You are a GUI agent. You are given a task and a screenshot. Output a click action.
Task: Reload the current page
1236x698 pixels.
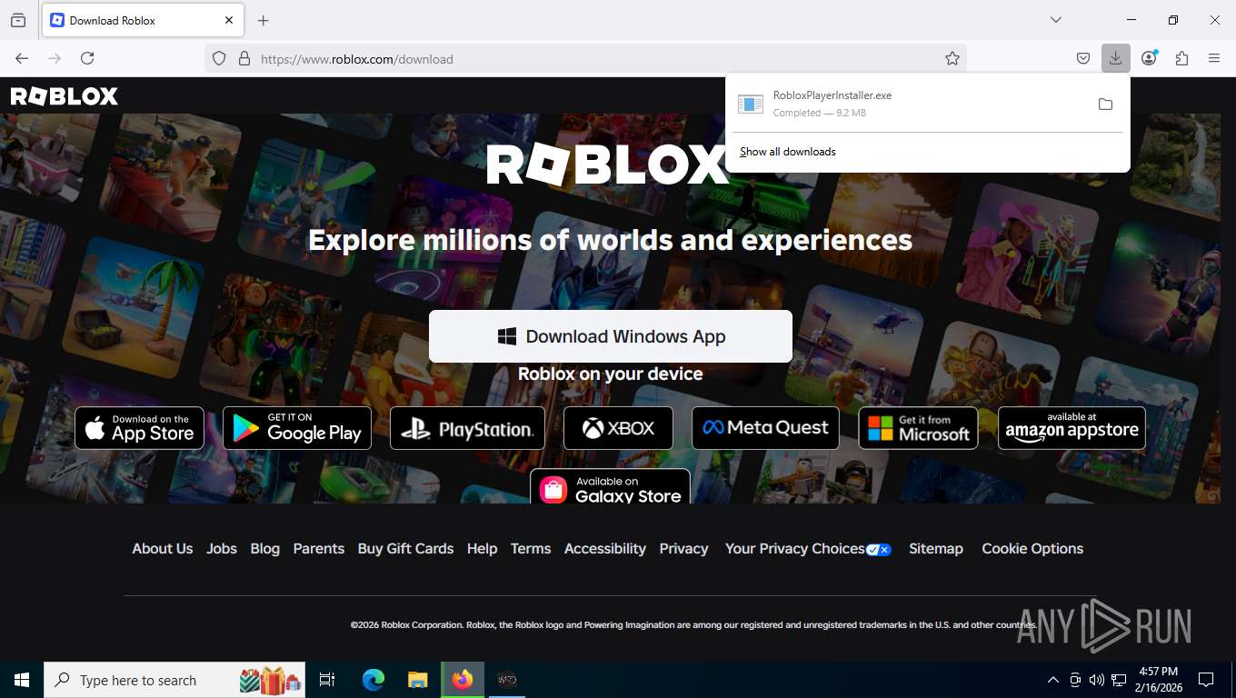(x=87, y=58)
